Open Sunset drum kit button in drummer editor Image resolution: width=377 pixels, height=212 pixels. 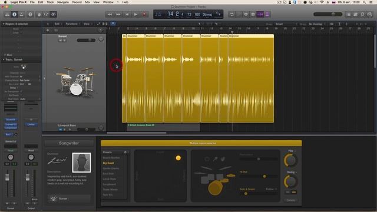[x=69, y=199]
